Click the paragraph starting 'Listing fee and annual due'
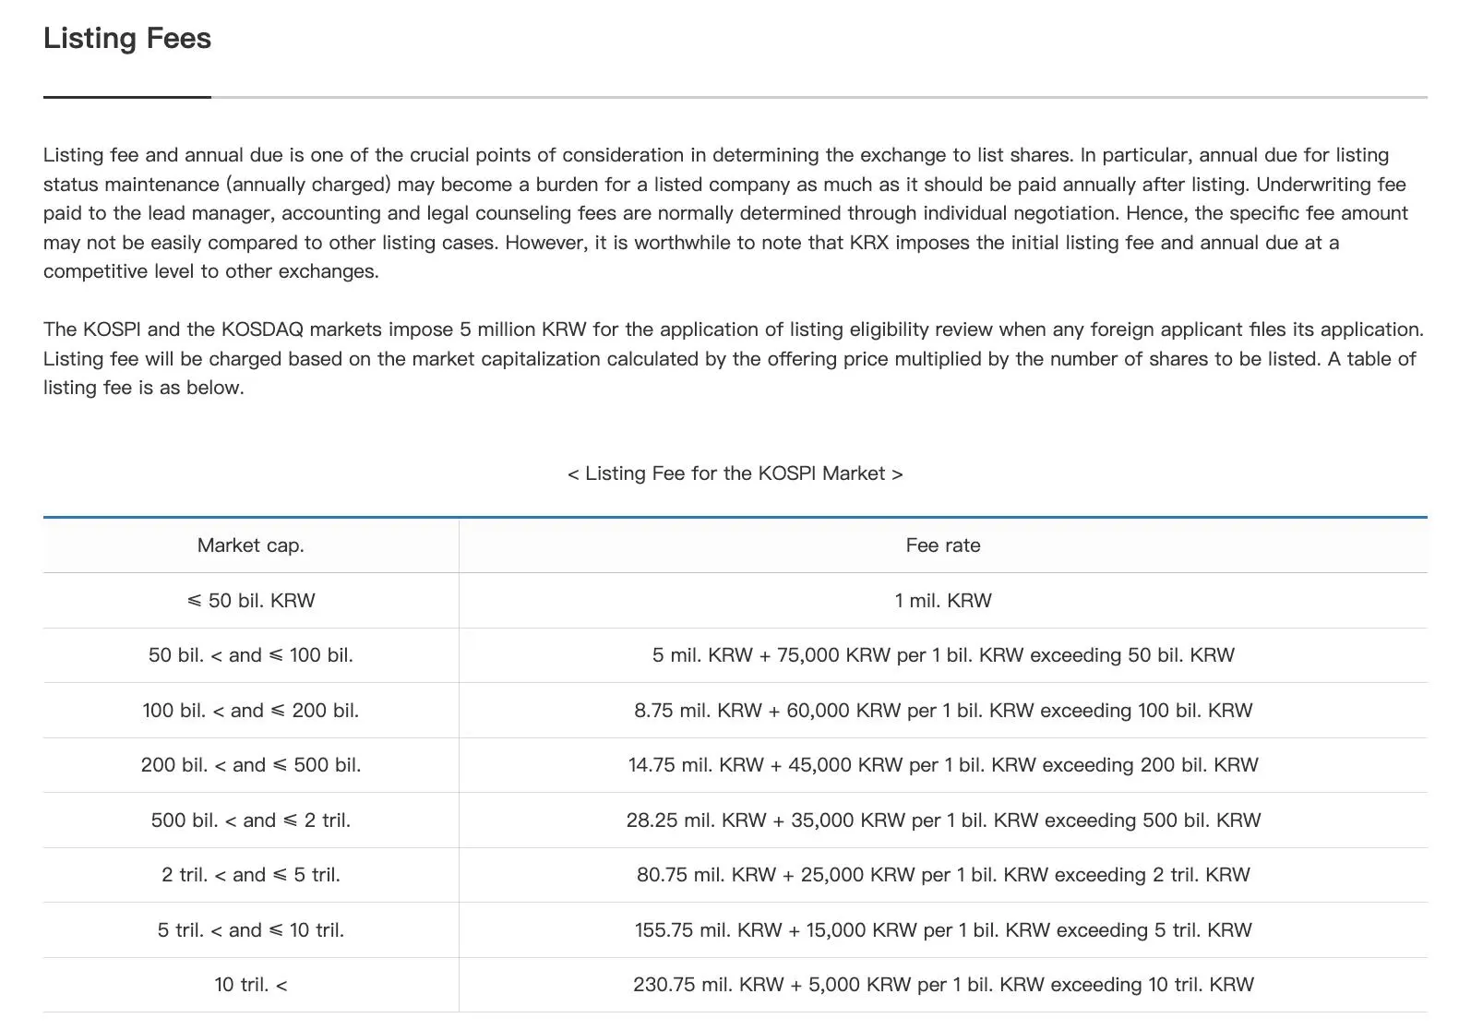Screen dimensions: 1471x1030 (726, 213)
